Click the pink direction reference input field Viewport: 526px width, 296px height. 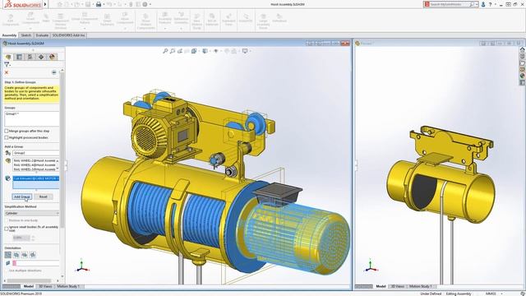(x=36, y=263)
